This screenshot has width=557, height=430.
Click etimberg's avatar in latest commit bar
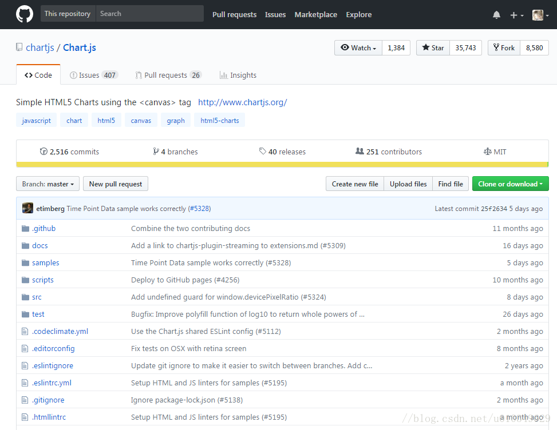tap(27, 208)
